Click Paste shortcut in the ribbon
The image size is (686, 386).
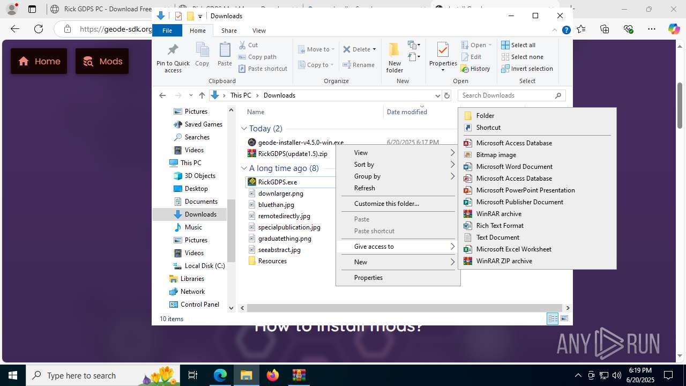263,69
